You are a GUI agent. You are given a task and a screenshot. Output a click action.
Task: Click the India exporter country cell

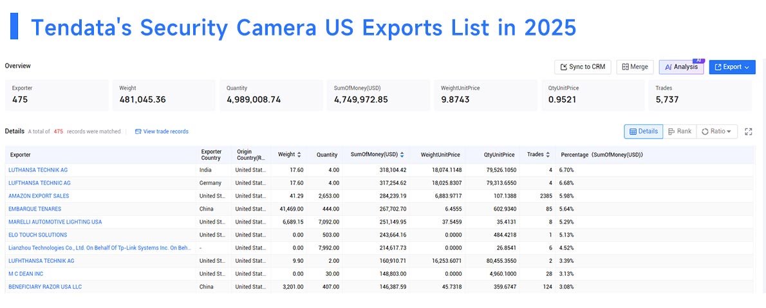click(x=206, y=170)
